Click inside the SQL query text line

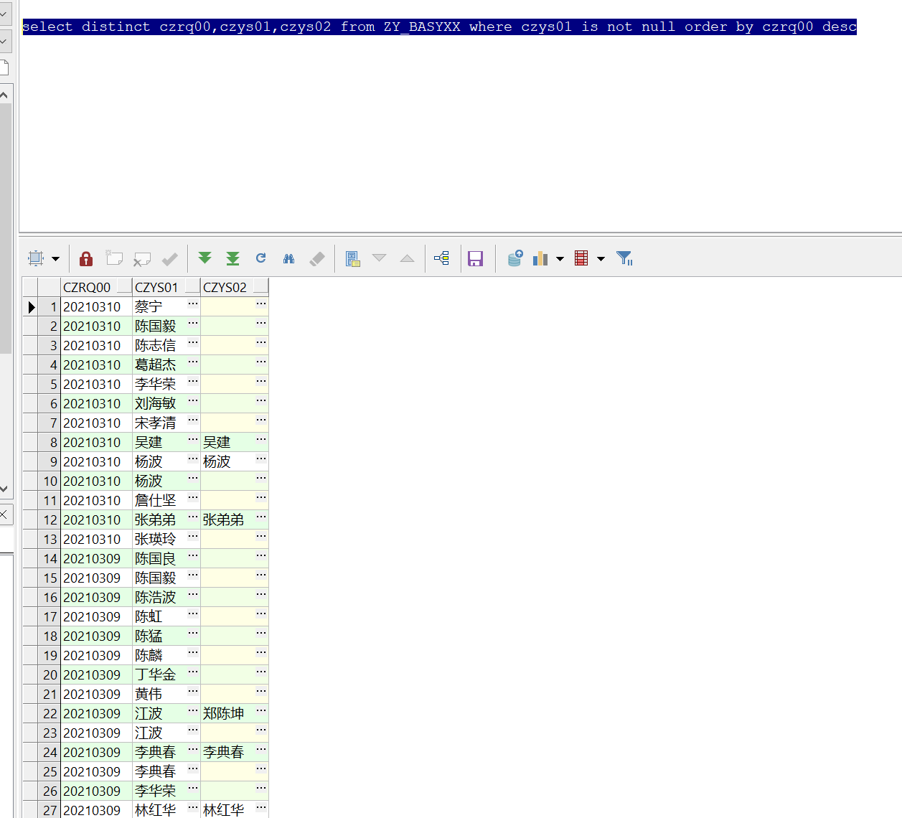click(439, 27)
